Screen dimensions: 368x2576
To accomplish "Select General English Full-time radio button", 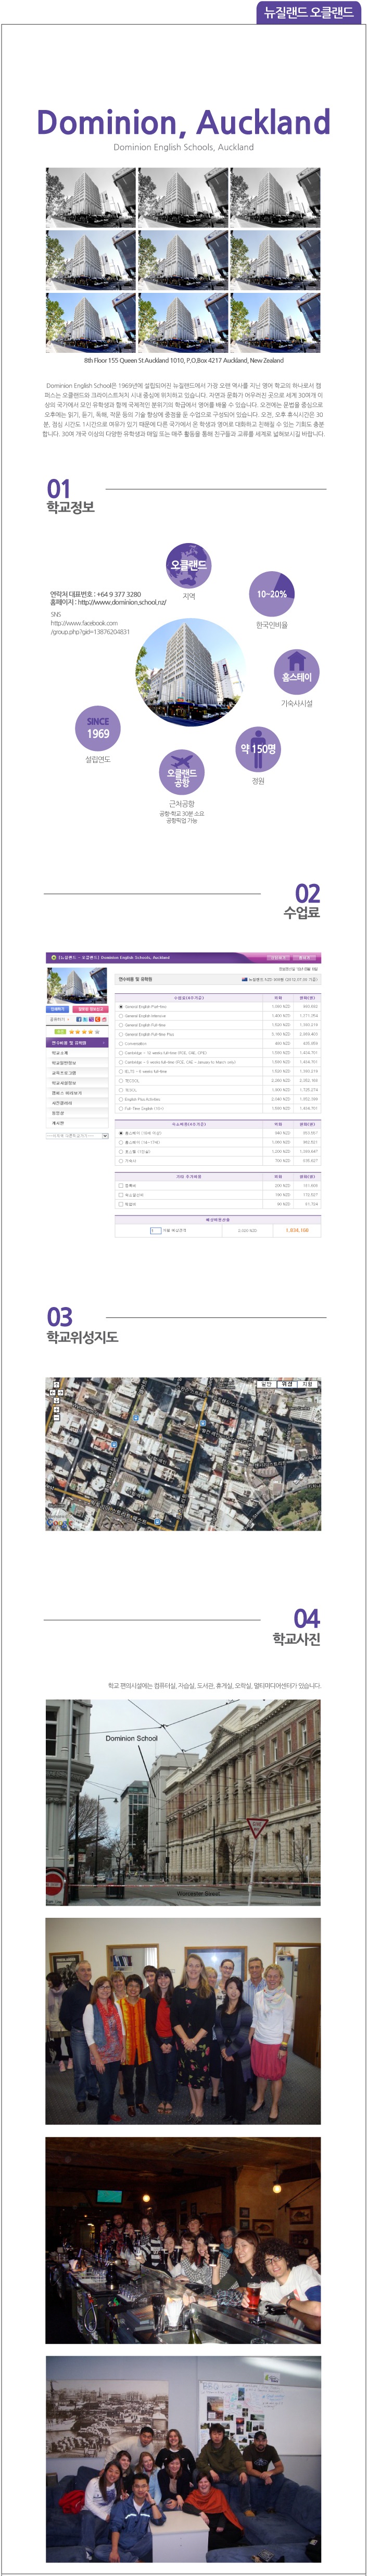I will (x=121, y=1025).
